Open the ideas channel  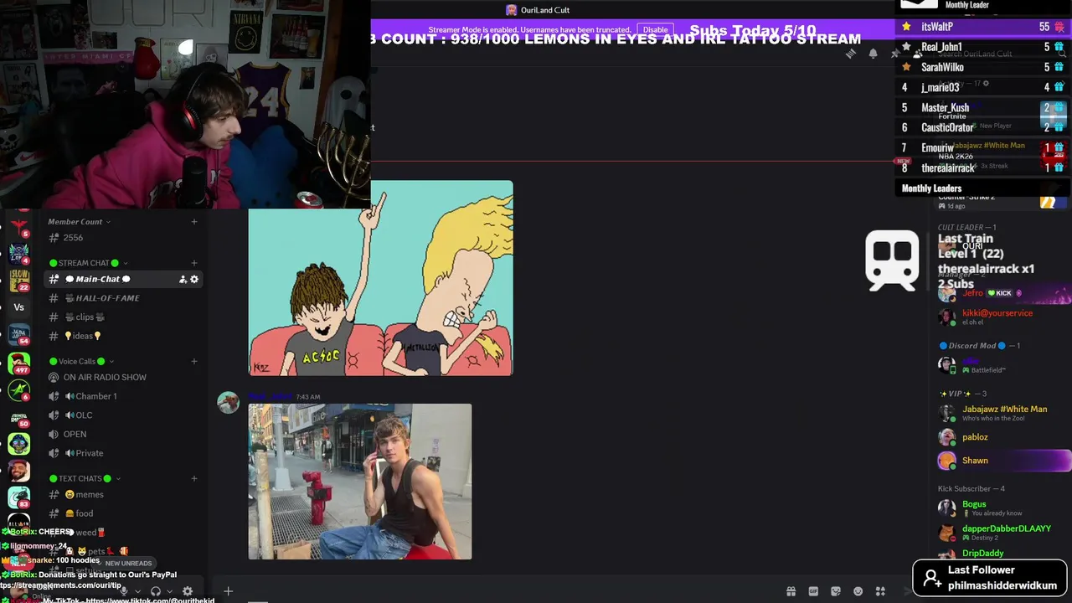pyautogui.click(x=123, y=337)
